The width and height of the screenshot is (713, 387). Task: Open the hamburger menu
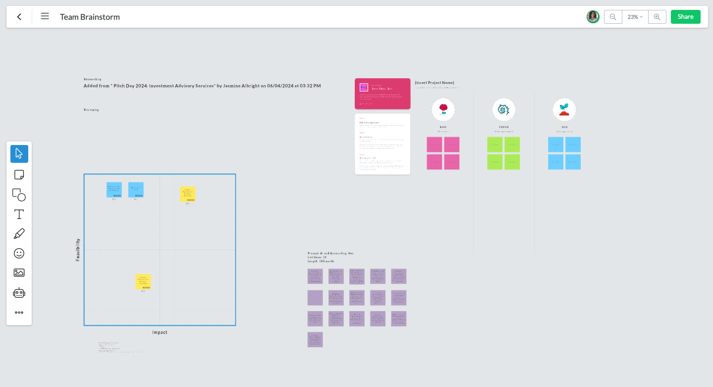point(45,16)
